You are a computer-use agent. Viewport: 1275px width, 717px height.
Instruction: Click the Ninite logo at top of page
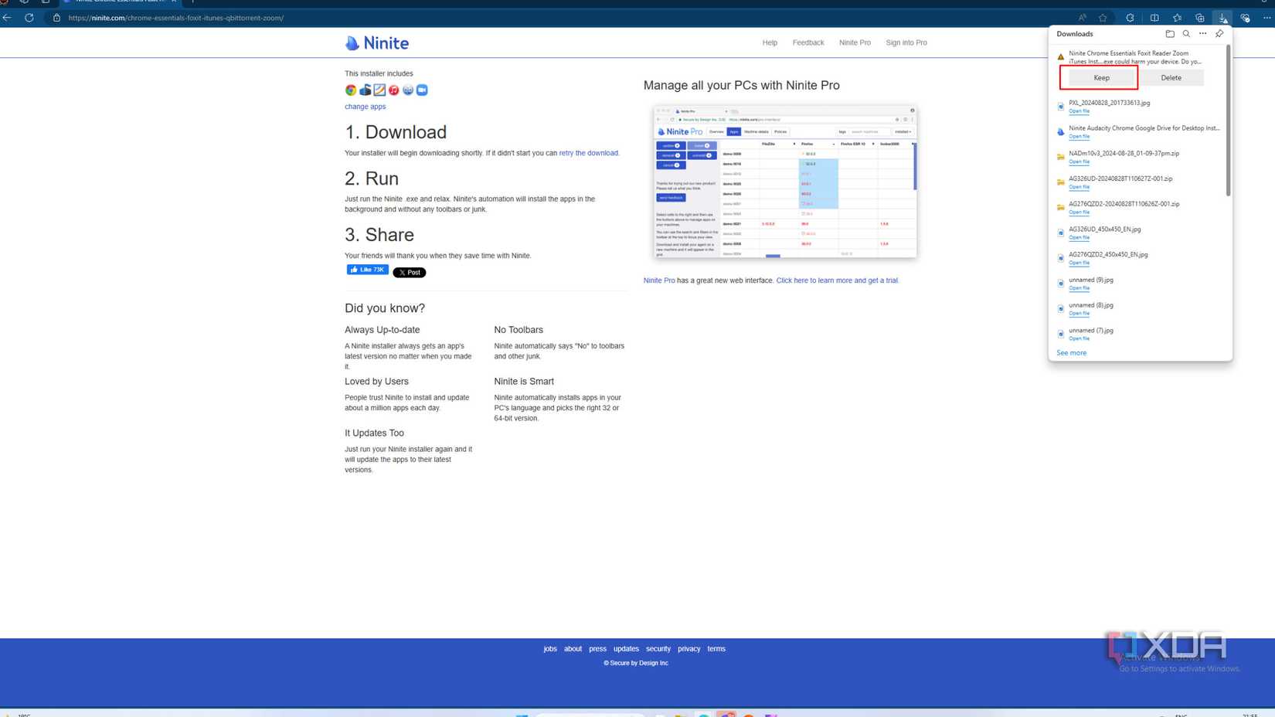pyautogui.click(x=376, y=42)
